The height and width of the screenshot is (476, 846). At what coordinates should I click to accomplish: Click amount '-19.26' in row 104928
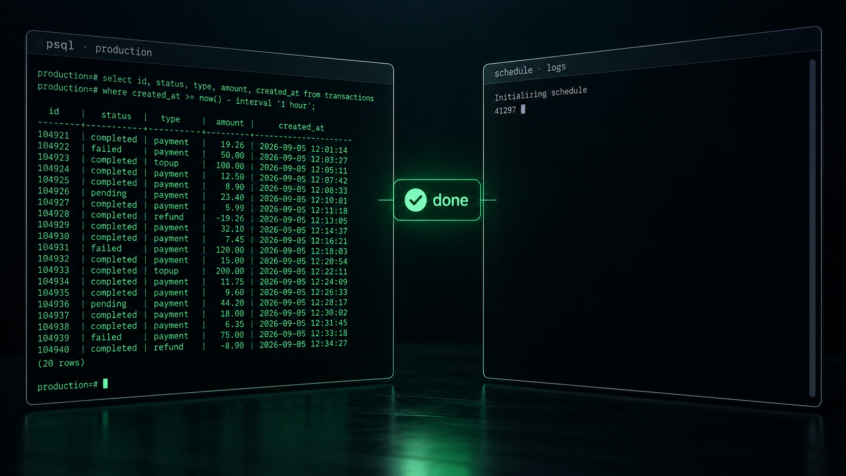coord(230,219)
